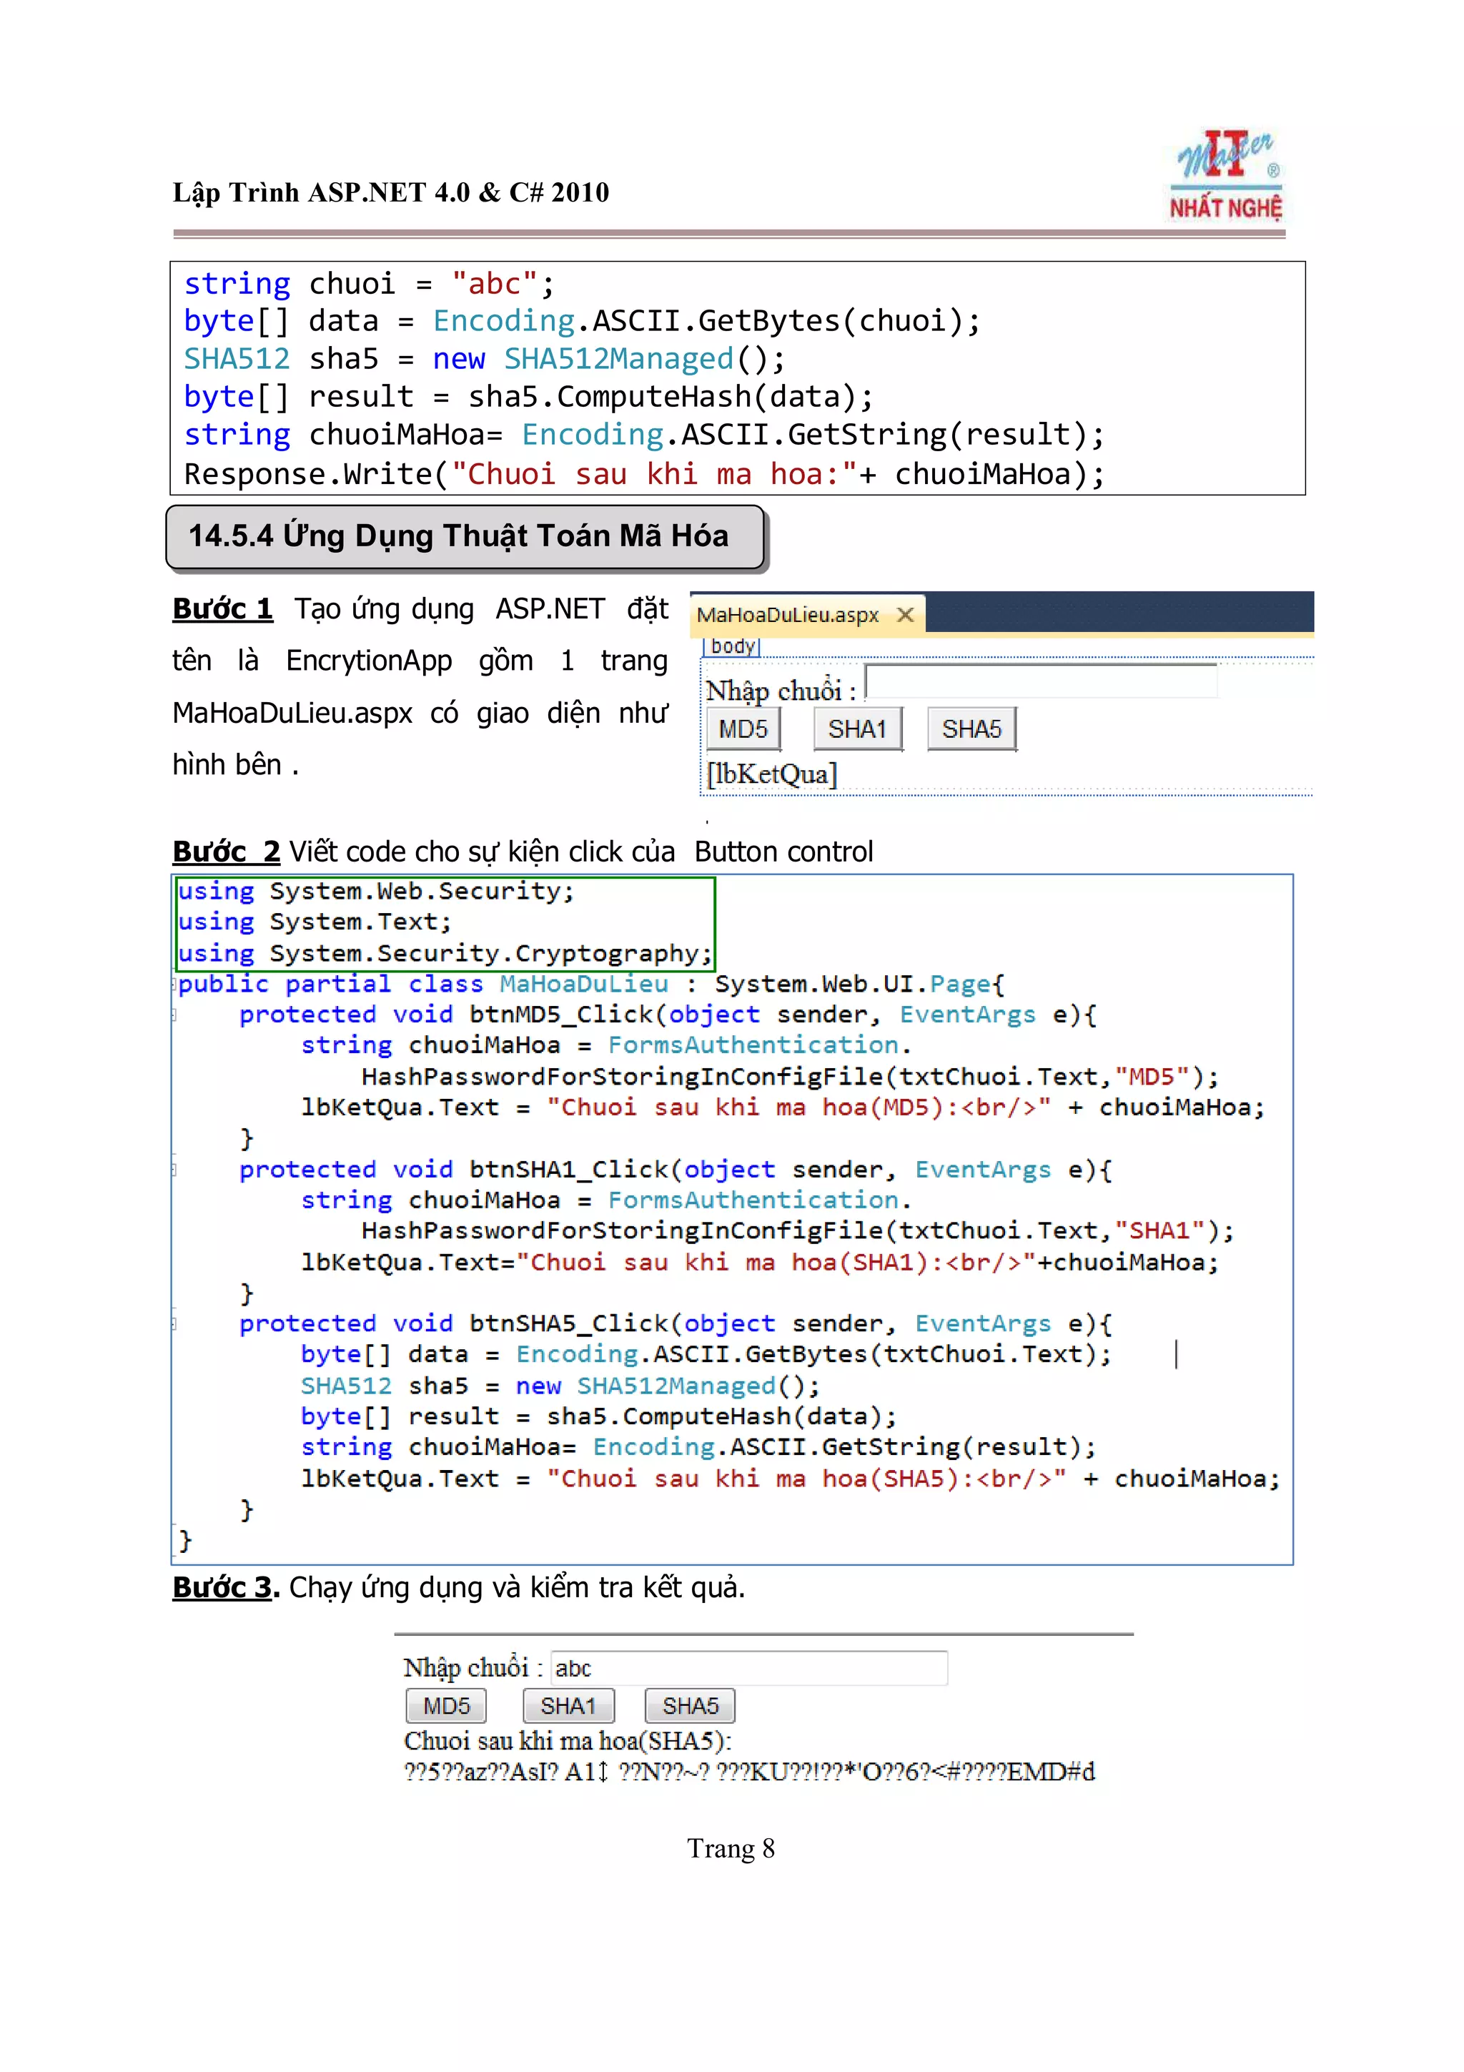Screen dimensions: 1464x2072
Task: Select the [lbKetQua] label control
Action: [772, 775]
